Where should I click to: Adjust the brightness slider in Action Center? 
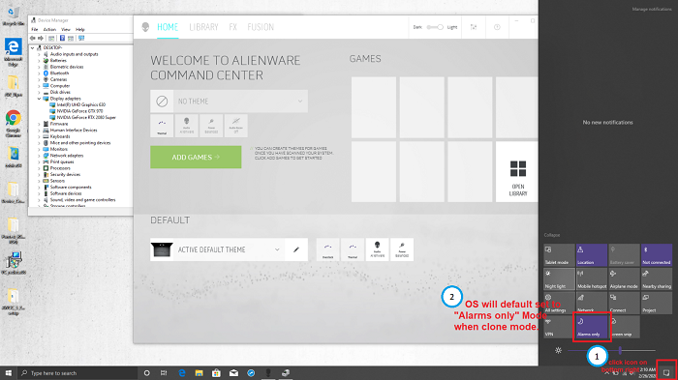(x=611, y=350)
